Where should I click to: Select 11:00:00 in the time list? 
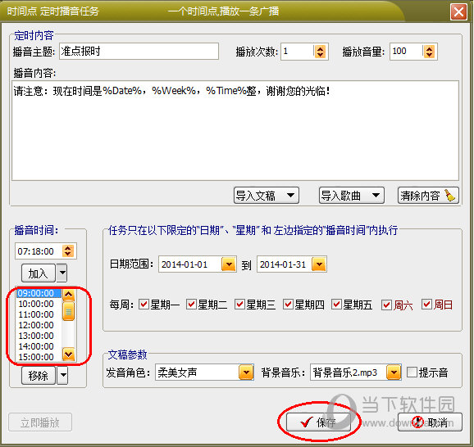tap(39, 314)
